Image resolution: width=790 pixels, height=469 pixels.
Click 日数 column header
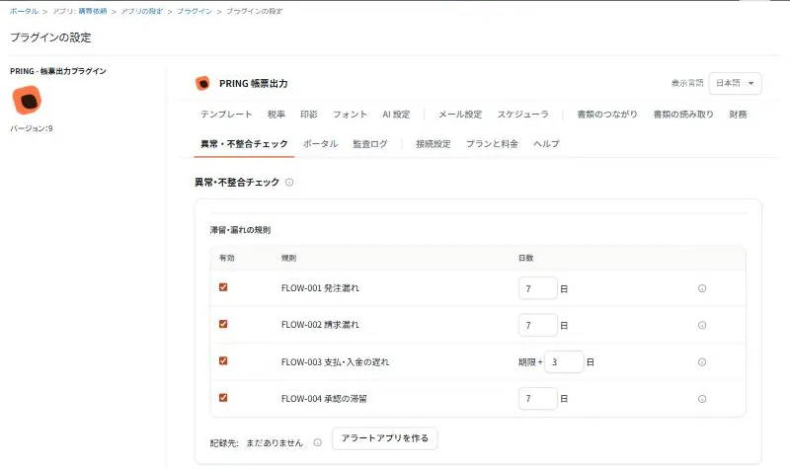(x=526, y=258)
